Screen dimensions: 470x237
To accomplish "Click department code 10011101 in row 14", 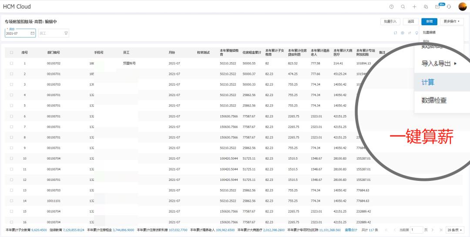I will (54, 201).
